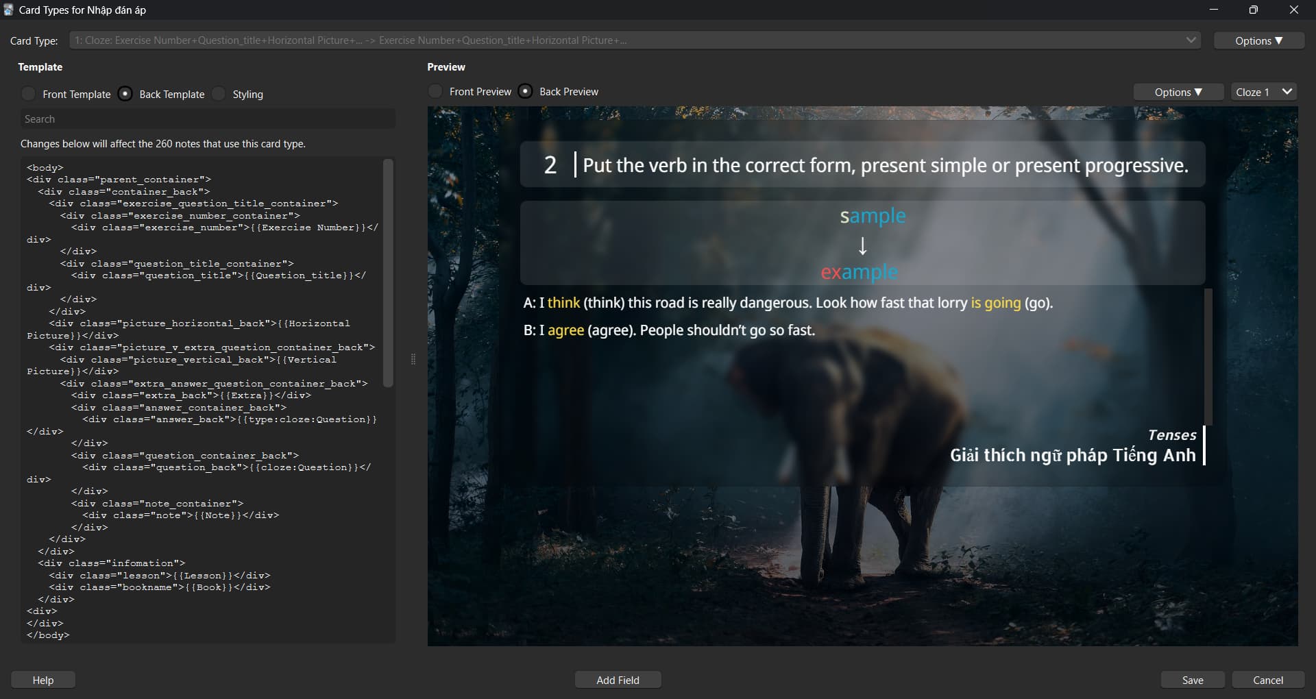Viewport: 1316px width, 699px height.
Task: Click the Help button
Action: tap(43, 680)
